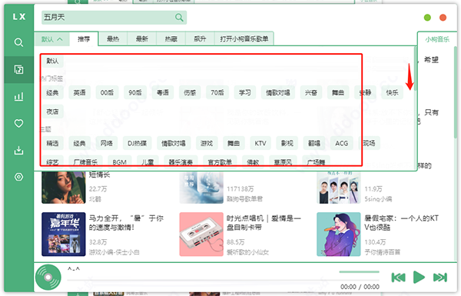Select the 翻唱 theme tag

314,143
